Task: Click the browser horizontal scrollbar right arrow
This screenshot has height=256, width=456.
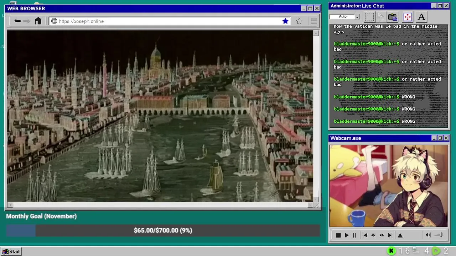Action: point(310,205)
